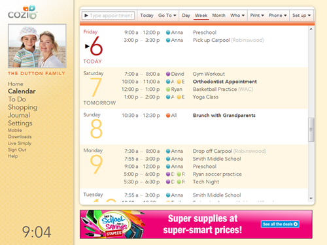Viewport: 327px width, 245px height.
Task: Click Ryan's green dot on Basketball Practice
Action: 168,90
